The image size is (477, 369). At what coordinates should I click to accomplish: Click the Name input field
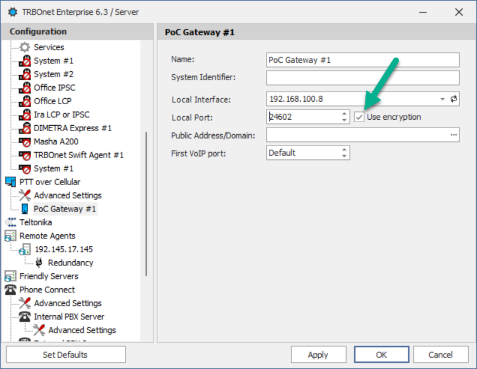[x=363, y=60]
